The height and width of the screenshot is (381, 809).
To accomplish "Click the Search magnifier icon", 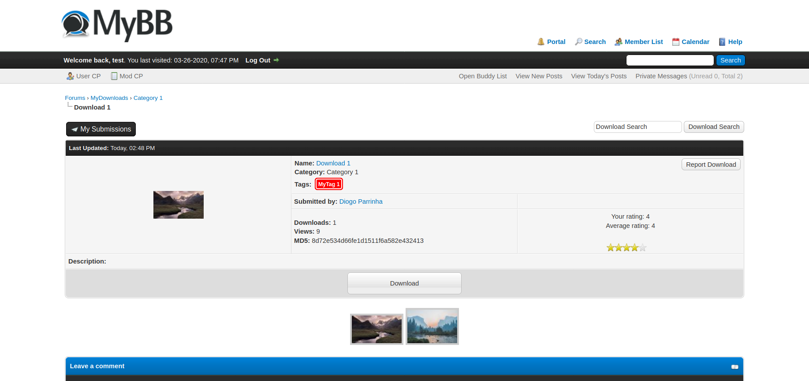I will point(578,42).
